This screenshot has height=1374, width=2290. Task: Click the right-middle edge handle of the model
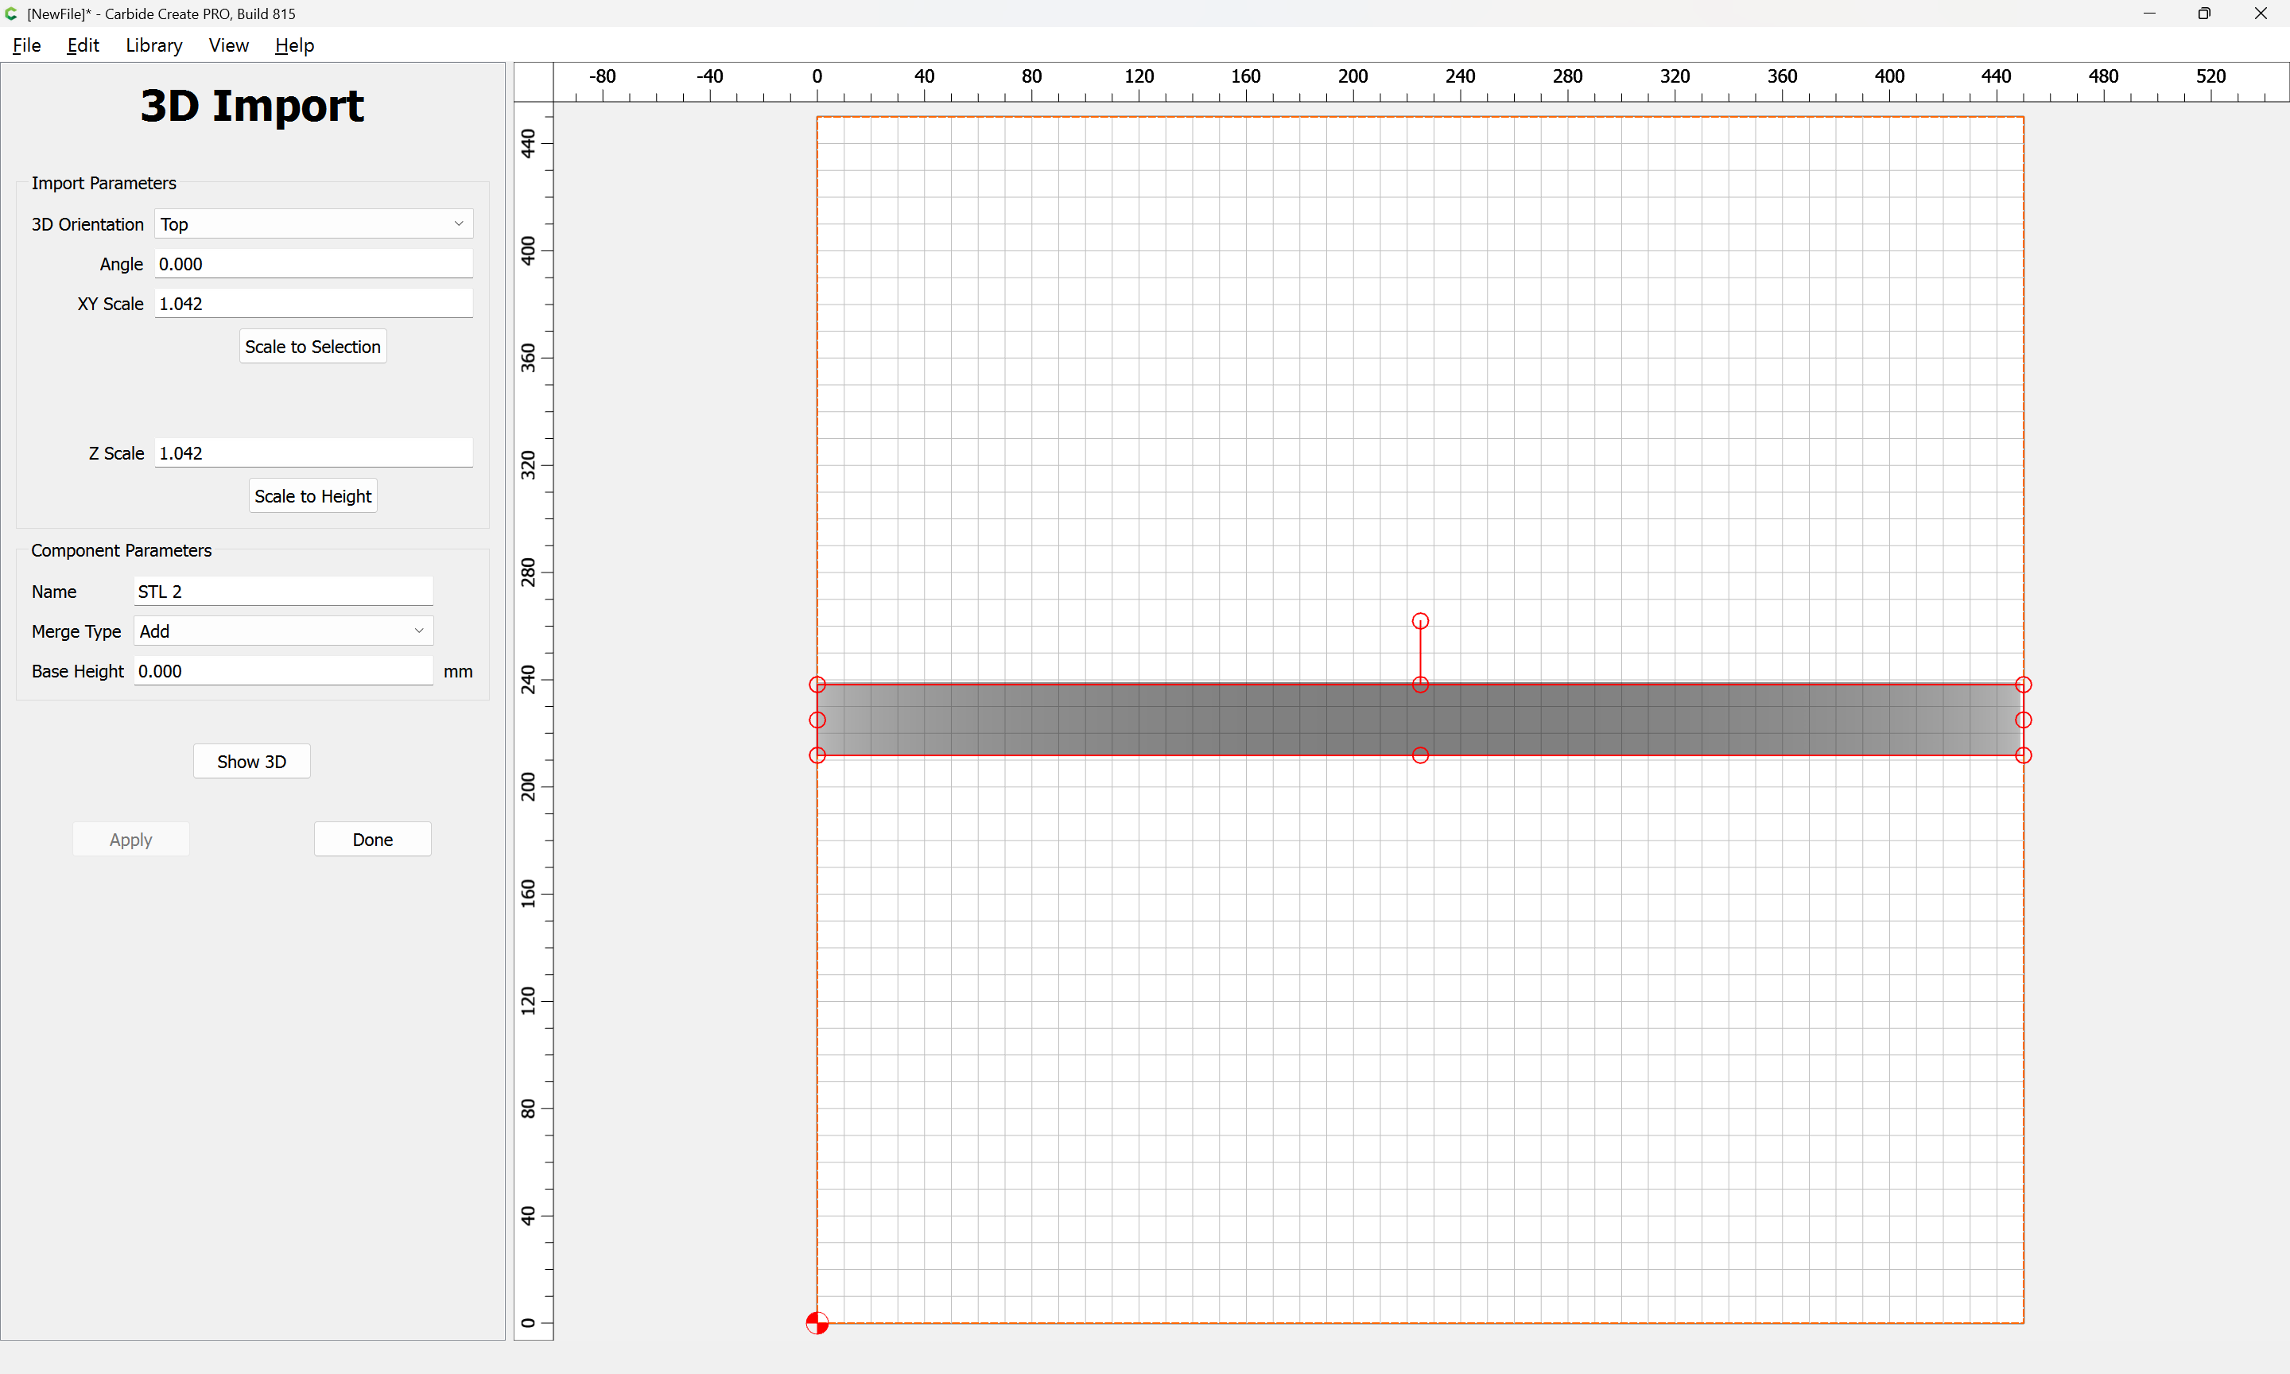tap(2024, 720)
